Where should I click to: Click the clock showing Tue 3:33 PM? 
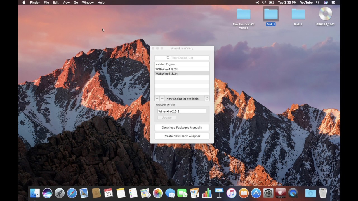[287, 3]
